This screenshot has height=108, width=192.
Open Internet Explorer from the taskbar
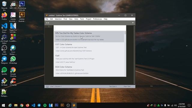(x=10, y=105)
